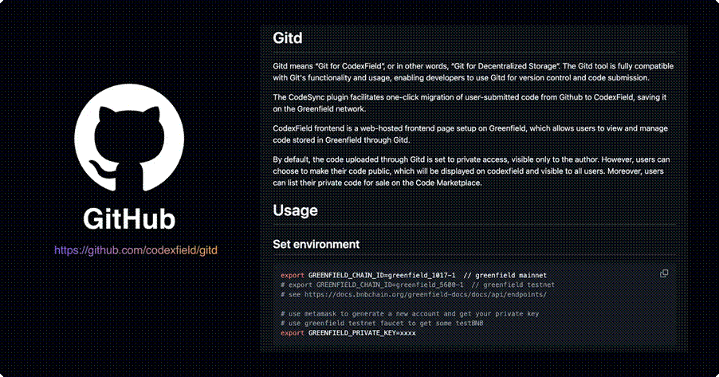719x377 pixels.
Task: Click the GREENFIELD_PRIVATE_KEY=xxxx export line
Action: (x=348, y=333)
